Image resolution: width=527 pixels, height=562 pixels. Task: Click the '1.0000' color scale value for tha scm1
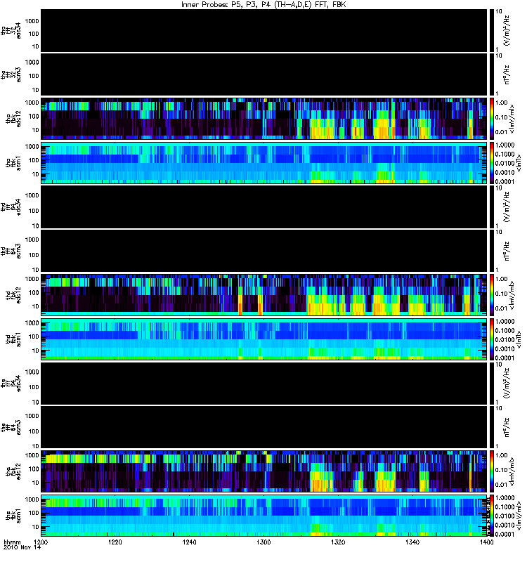point(505,145)
